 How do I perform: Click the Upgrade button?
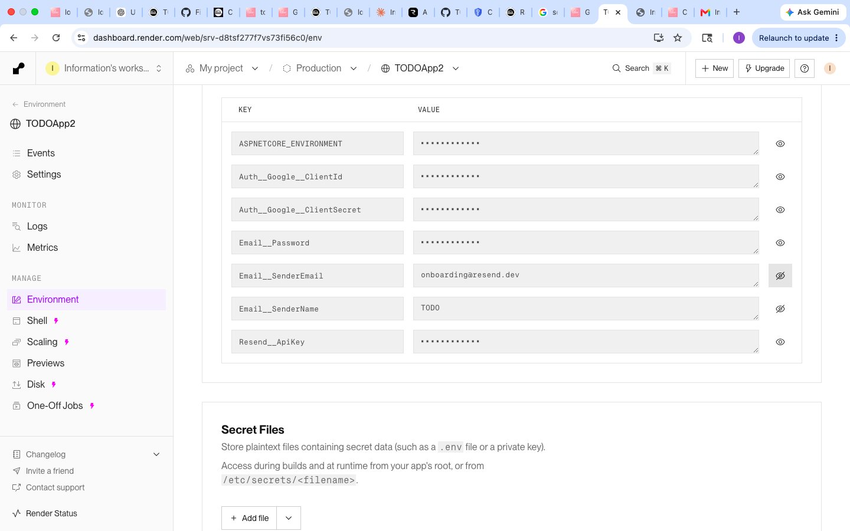pos(764,68)
